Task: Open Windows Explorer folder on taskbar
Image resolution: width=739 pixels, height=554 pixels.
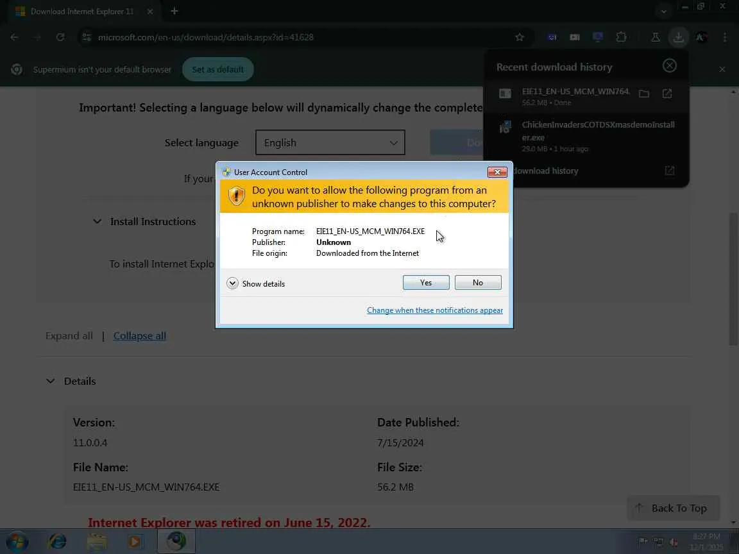Action: [x=97, y=542]
